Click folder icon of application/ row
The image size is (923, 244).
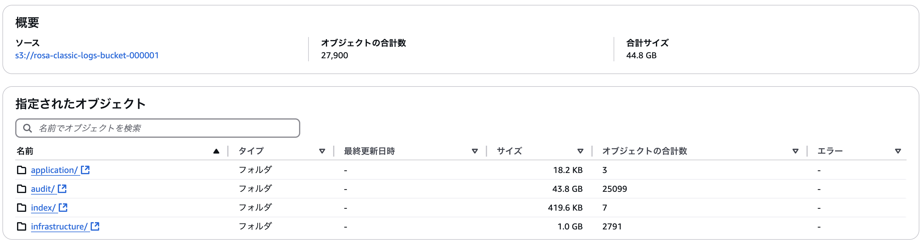22,170
